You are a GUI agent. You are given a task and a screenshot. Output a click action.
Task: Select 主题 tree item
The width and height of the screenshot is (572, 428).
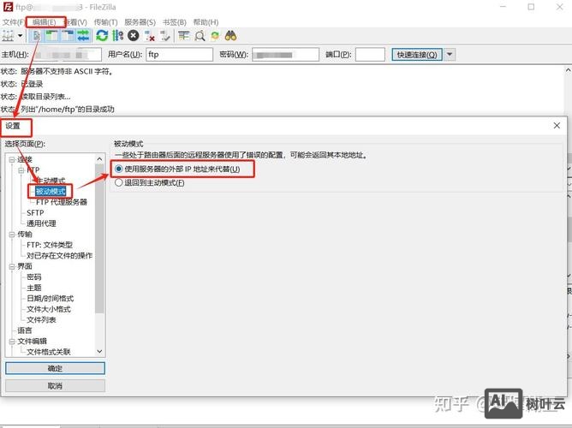pos(34,288)
